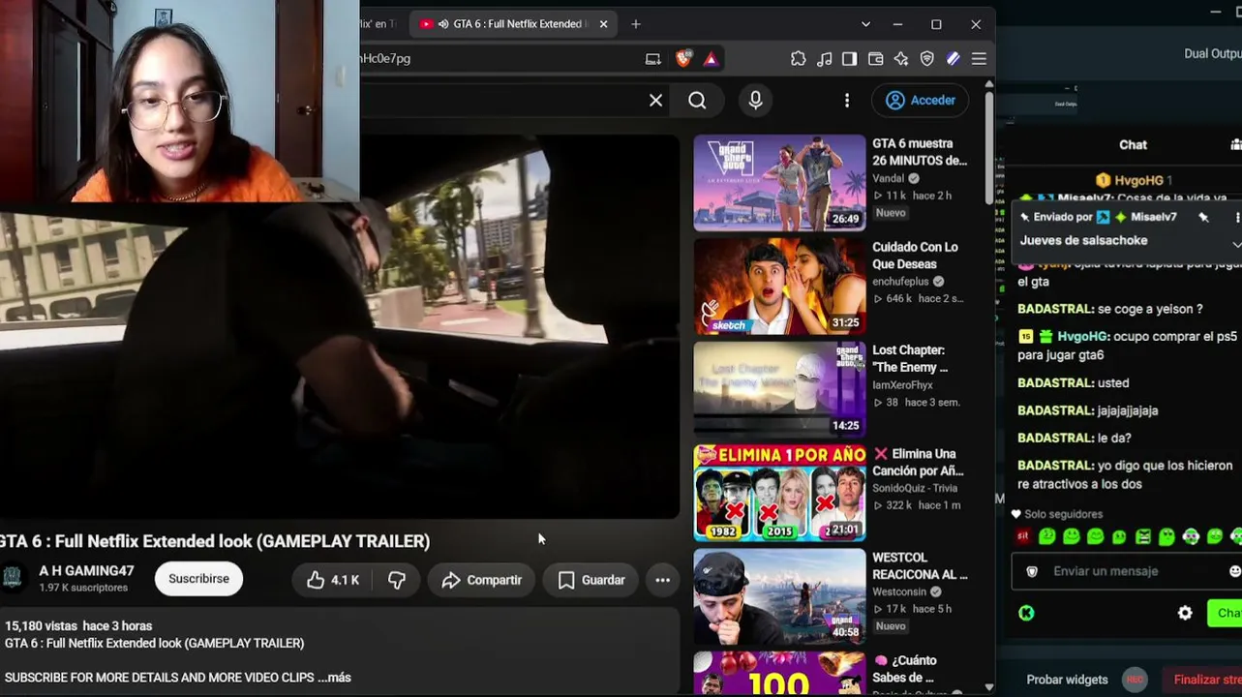Viewport: 1242px width, 697px height.
Task: Open chat settings gear icon
Action: coord(1185,613)
